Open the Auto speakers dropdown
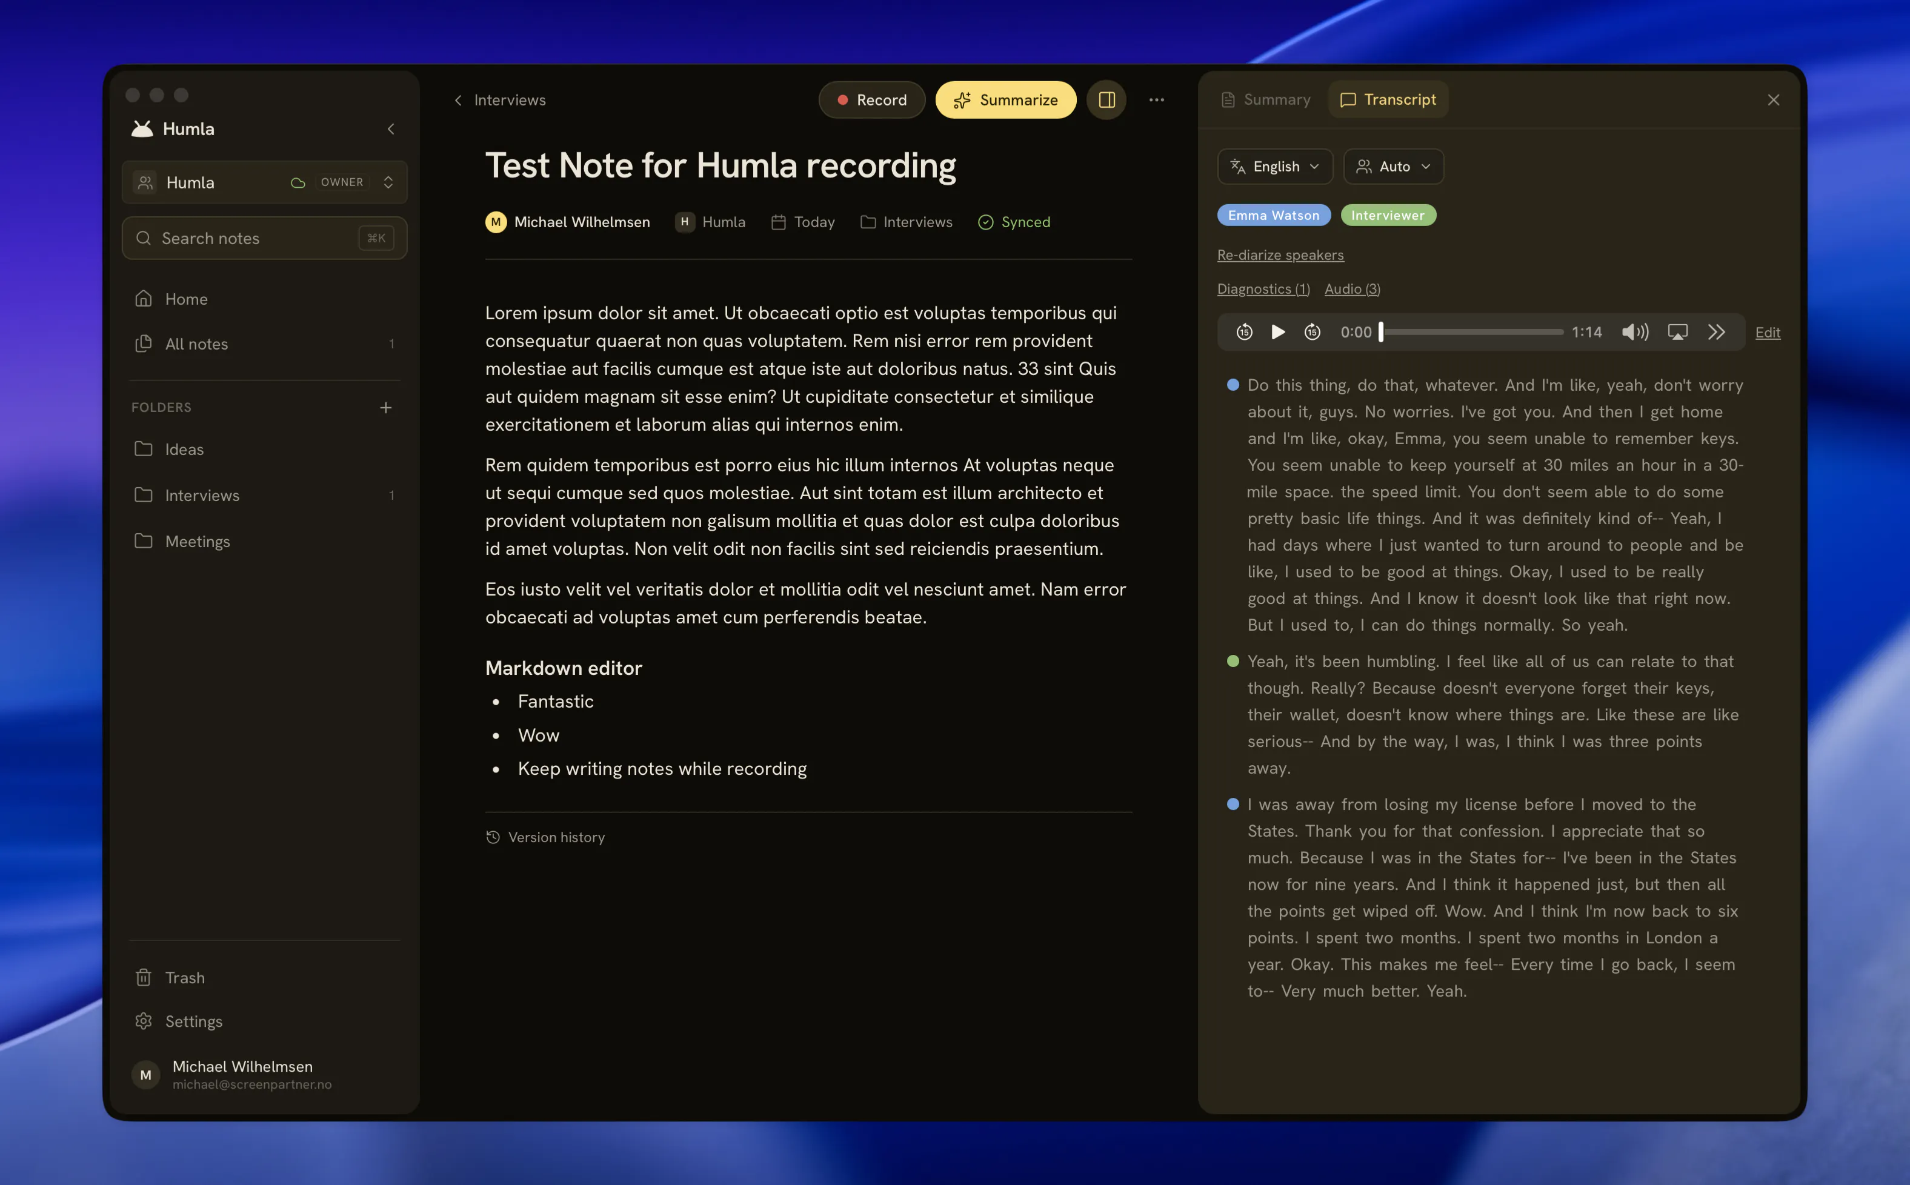Image resolution: width=1910 pixels, height=1185 pixels. click(x=1394, y=166)
